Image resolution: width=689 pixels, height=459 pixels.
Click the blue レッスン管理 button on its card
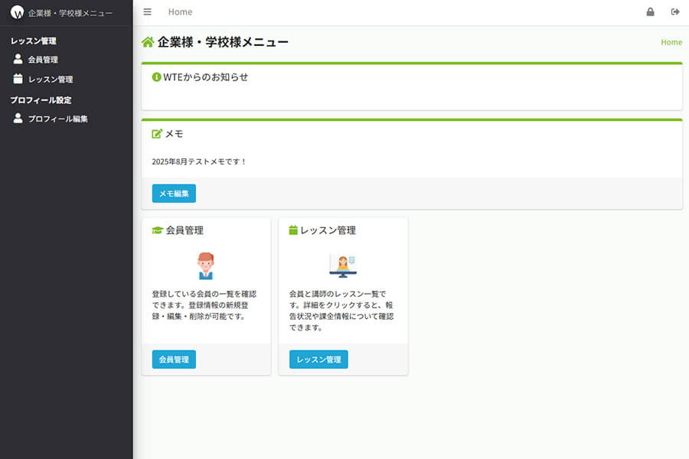[x=318, y=359]
